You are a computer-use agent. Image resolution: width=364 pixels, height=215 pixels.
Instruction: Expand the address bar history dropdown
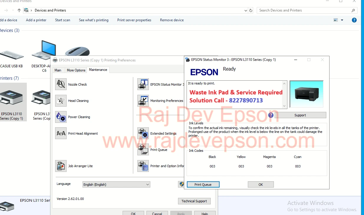(246, 10)
